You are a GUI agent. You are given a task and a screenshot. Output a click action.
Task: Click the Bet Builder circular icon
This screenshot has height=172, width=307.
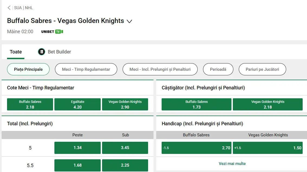(x=41, y=52)
